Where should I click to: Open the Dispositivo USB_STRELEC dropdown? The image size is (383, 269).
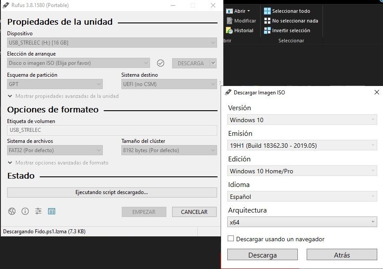tap(112, 43)
